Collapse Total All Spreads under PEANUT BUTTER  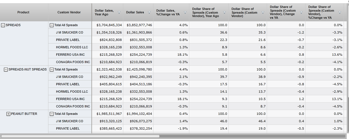click(52, 114)
